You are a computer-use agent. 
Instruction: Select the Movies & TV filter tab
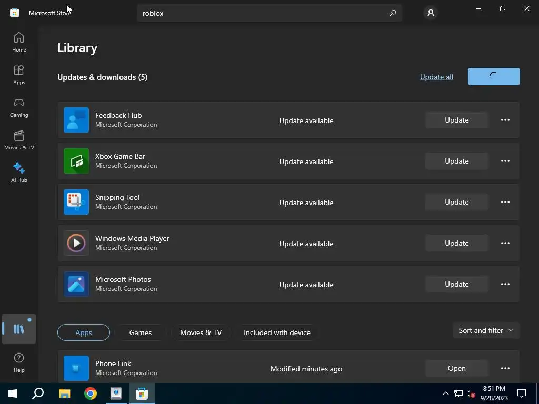[x=201, y=332]
